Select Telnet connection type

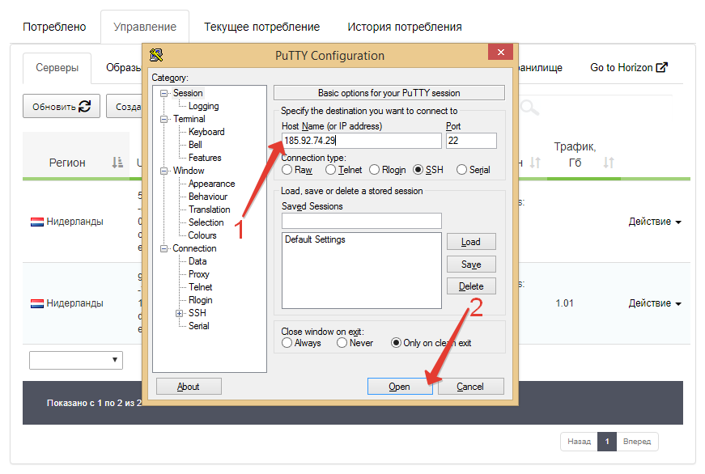330,170
